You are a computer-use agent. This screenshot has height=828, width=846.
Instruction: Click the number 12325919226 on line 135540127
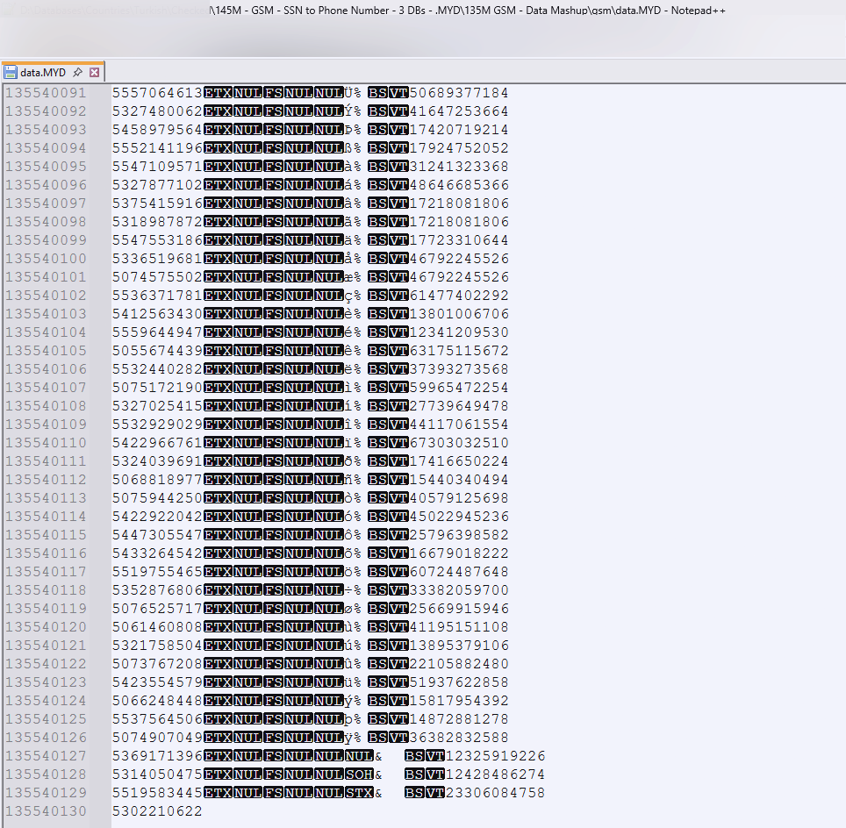point(496,756)
